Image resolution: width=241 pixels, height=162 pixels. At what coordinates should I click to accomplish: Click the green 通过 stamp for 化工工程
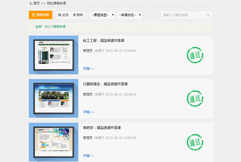click(195, 55)
